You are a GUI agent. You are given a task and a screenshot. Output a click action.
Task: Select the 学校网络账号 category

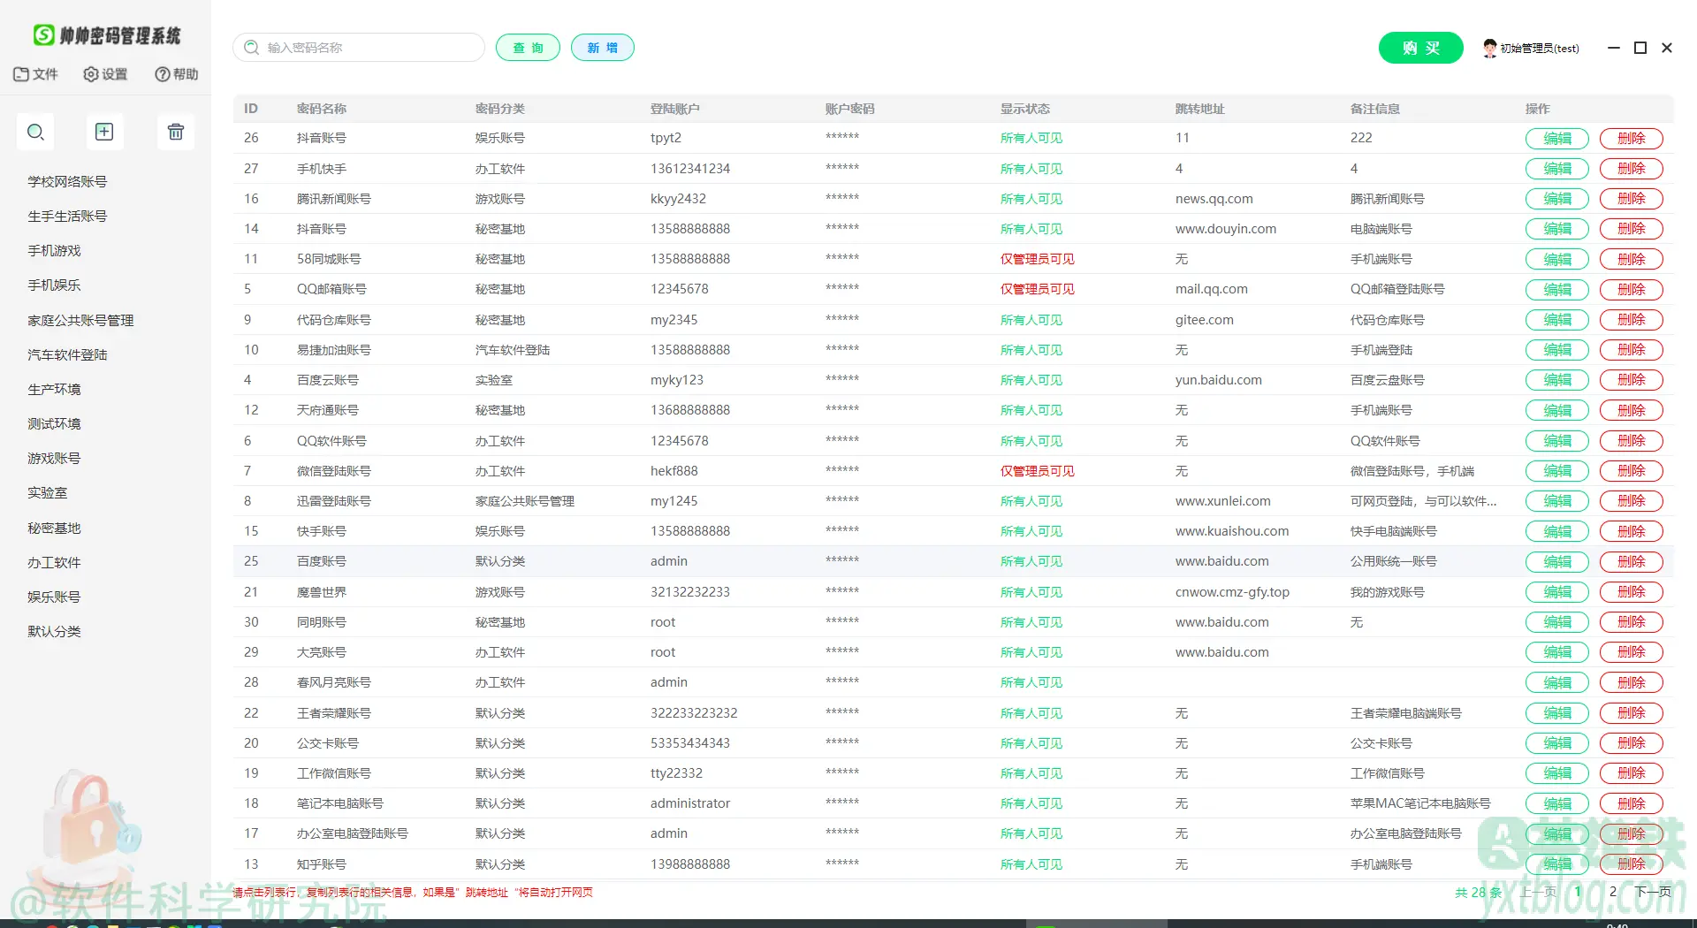click(67, 182)
